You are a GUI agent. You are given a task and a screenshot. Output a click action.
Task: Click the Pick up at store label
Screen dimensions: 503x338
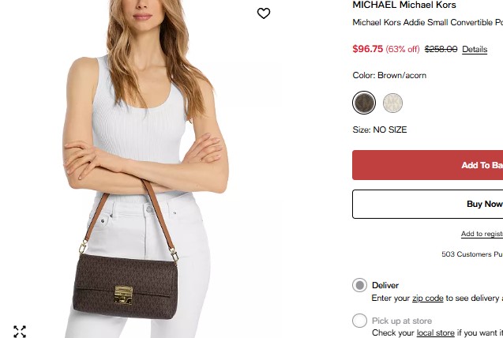[402, 321]
